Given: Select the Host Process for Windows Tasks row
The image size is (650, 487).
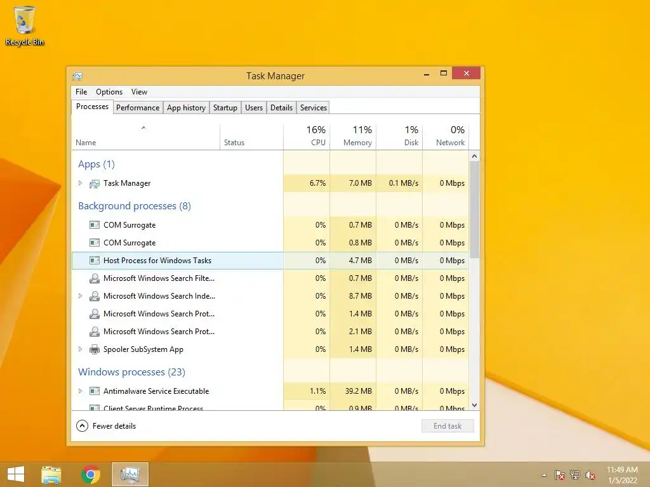Looking at the screenshot, I should (x=270, y=261).
